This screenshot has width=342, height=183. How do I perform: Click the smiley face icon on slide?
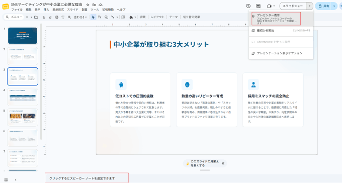[x=187, y=84]
